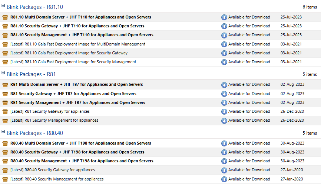This screenshot has height=186, width=321.
Task: Open R81 Security Management + JHF T87 package
Action: coord(77,102)
